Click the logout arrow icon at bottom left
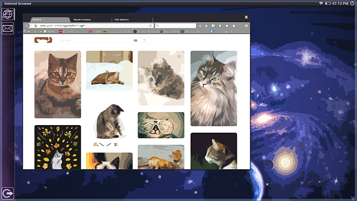The width and height of the screenshot is (357, 201). 8,193
